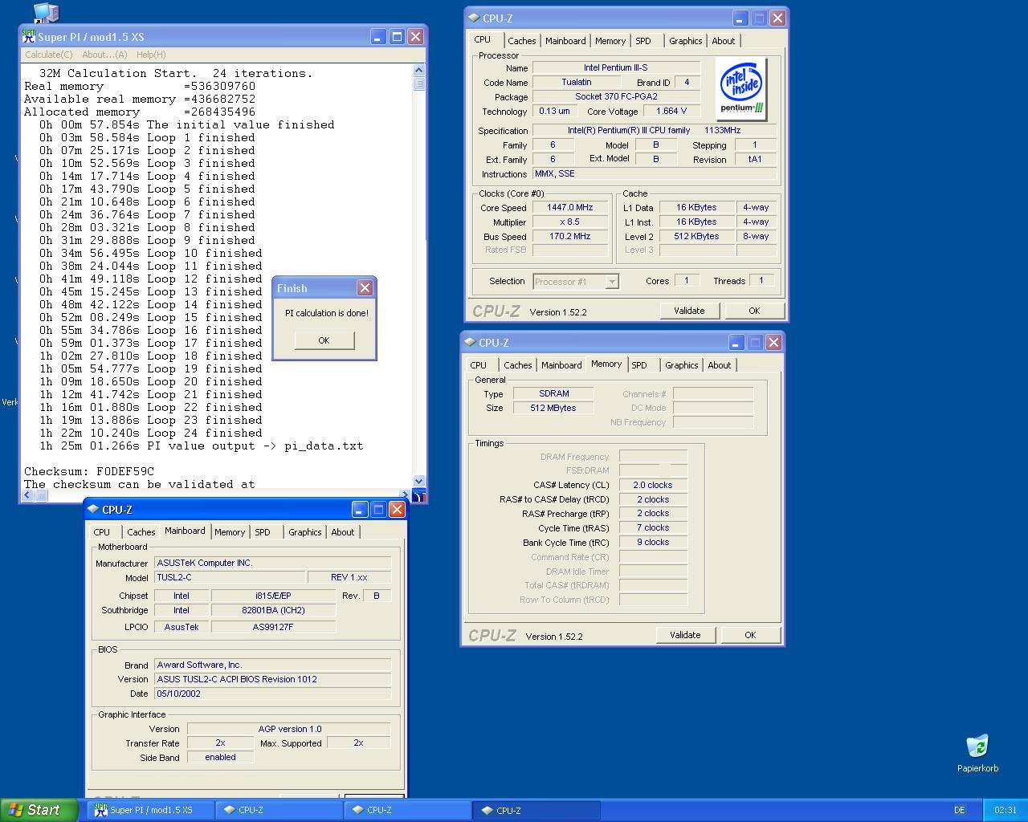Click the Super PI vertical scrollbar down arrow
The width and height of the screenshot is (1028, 822).
point(419,482)
